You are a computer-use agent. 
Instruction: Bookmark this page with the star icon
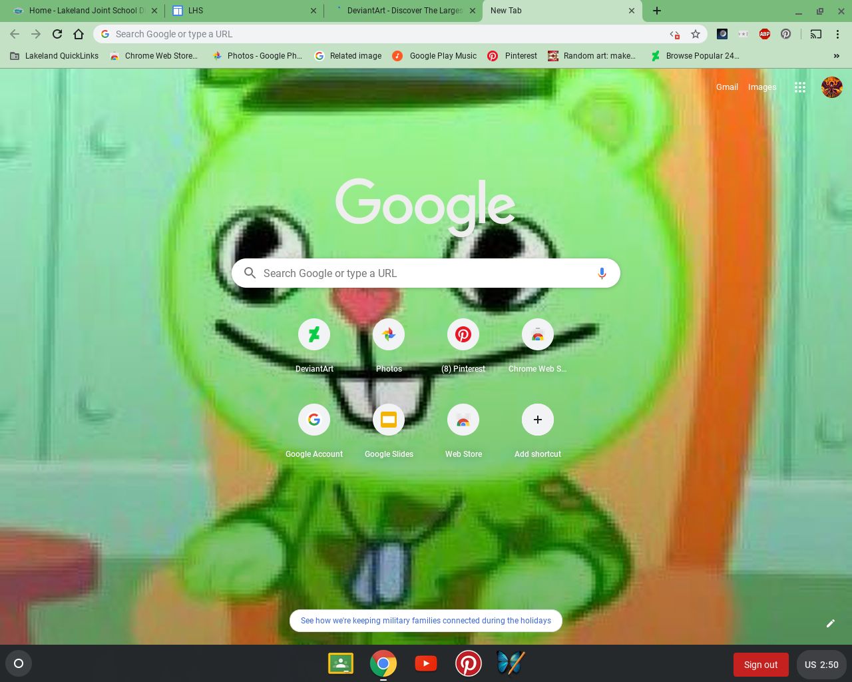tap(694, 34)
